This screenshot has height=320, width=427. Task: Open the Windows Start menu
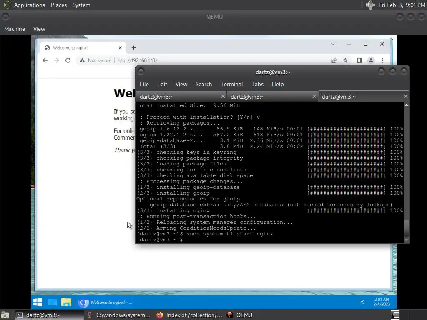coord(38,302)
